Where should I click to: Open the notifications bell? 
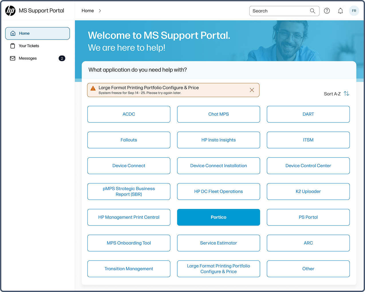[340, 11]
